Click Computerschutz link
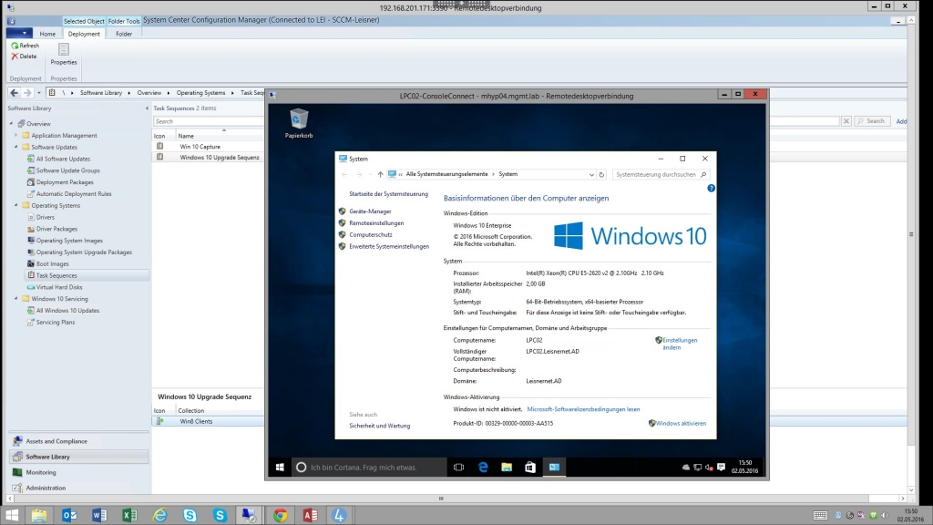The width and height of the screenshot is (933, 525). 370,234
